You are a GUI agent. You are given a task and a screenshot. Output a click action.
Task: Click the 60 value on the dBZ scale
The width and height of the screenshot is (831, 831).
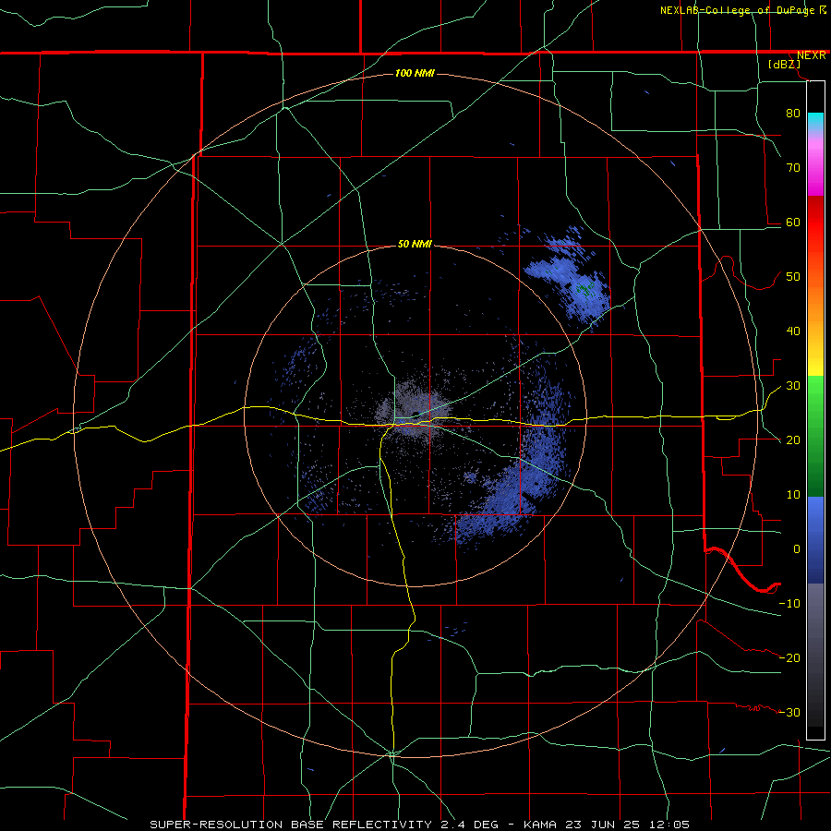pos(793,223)
